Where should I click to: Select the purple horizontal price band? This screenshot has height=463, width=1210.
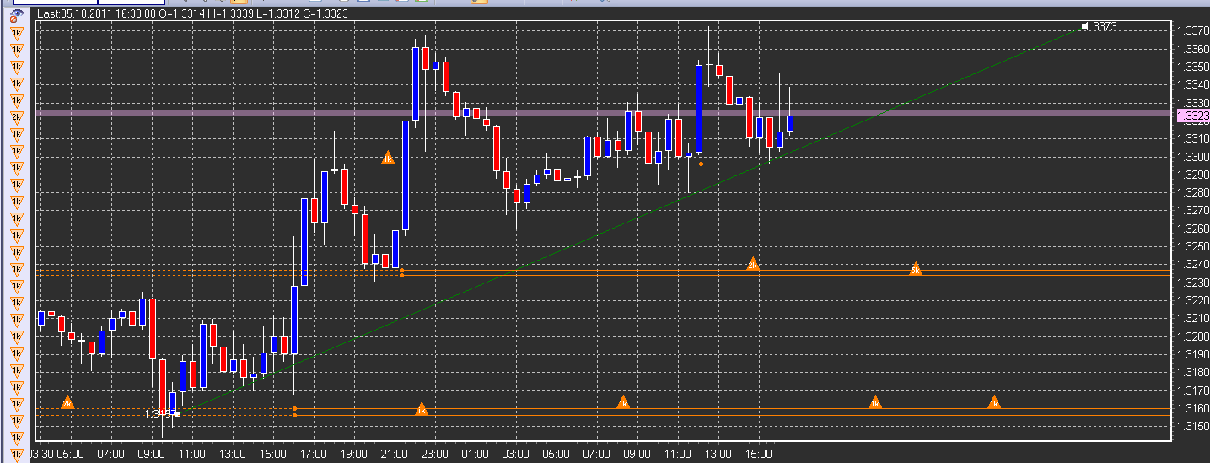(x=604, y=112)
